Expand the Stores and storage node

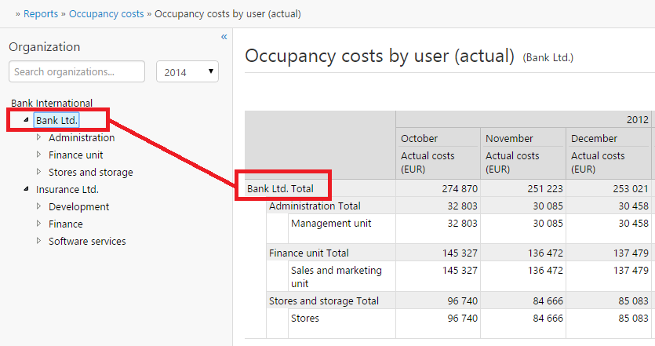coord(38,173)
